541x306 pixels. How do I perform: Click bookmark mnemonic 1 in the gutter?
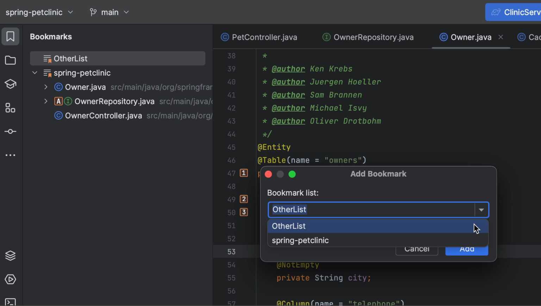click(x=244, y=173)
